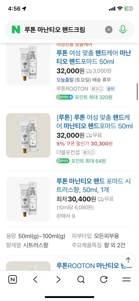This screenshot has height=301, width=139.
Task: Tap the green Naver N logo
Action: [x=16, y=30]
